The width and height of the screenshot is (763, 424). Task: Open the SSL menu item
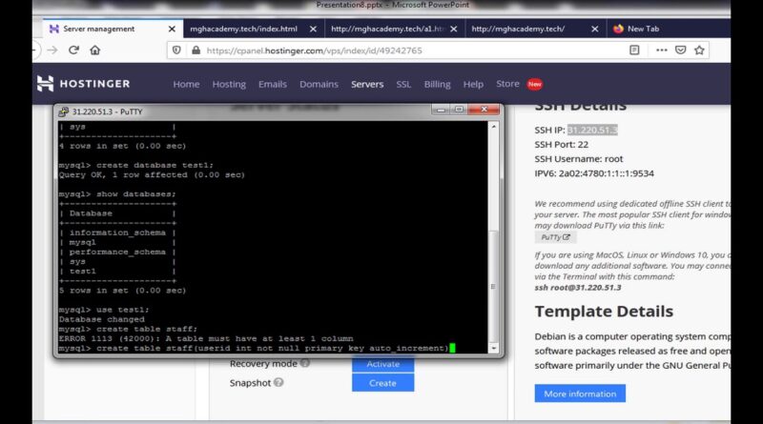(x=403, y=84)
